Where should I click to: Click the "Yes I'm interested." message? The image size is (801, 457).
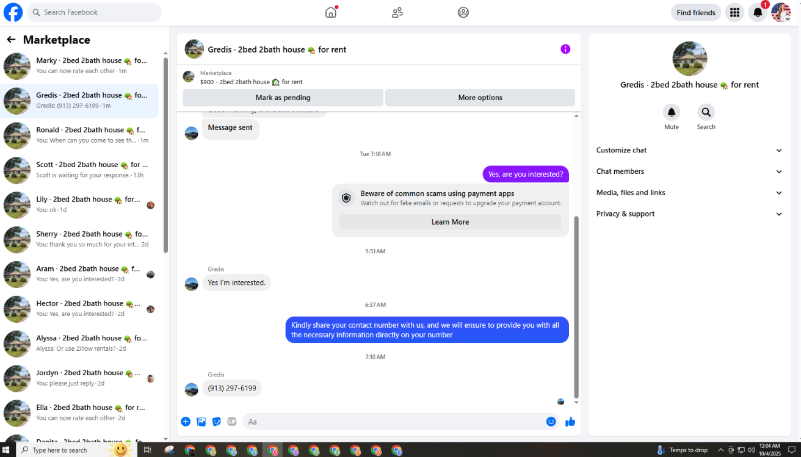[x=236, y=282]
